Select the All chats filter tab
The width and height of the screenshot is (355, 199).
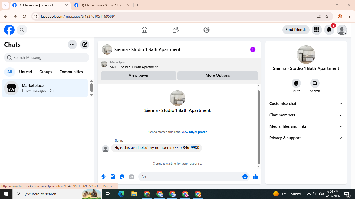click(x=10, y=72)
